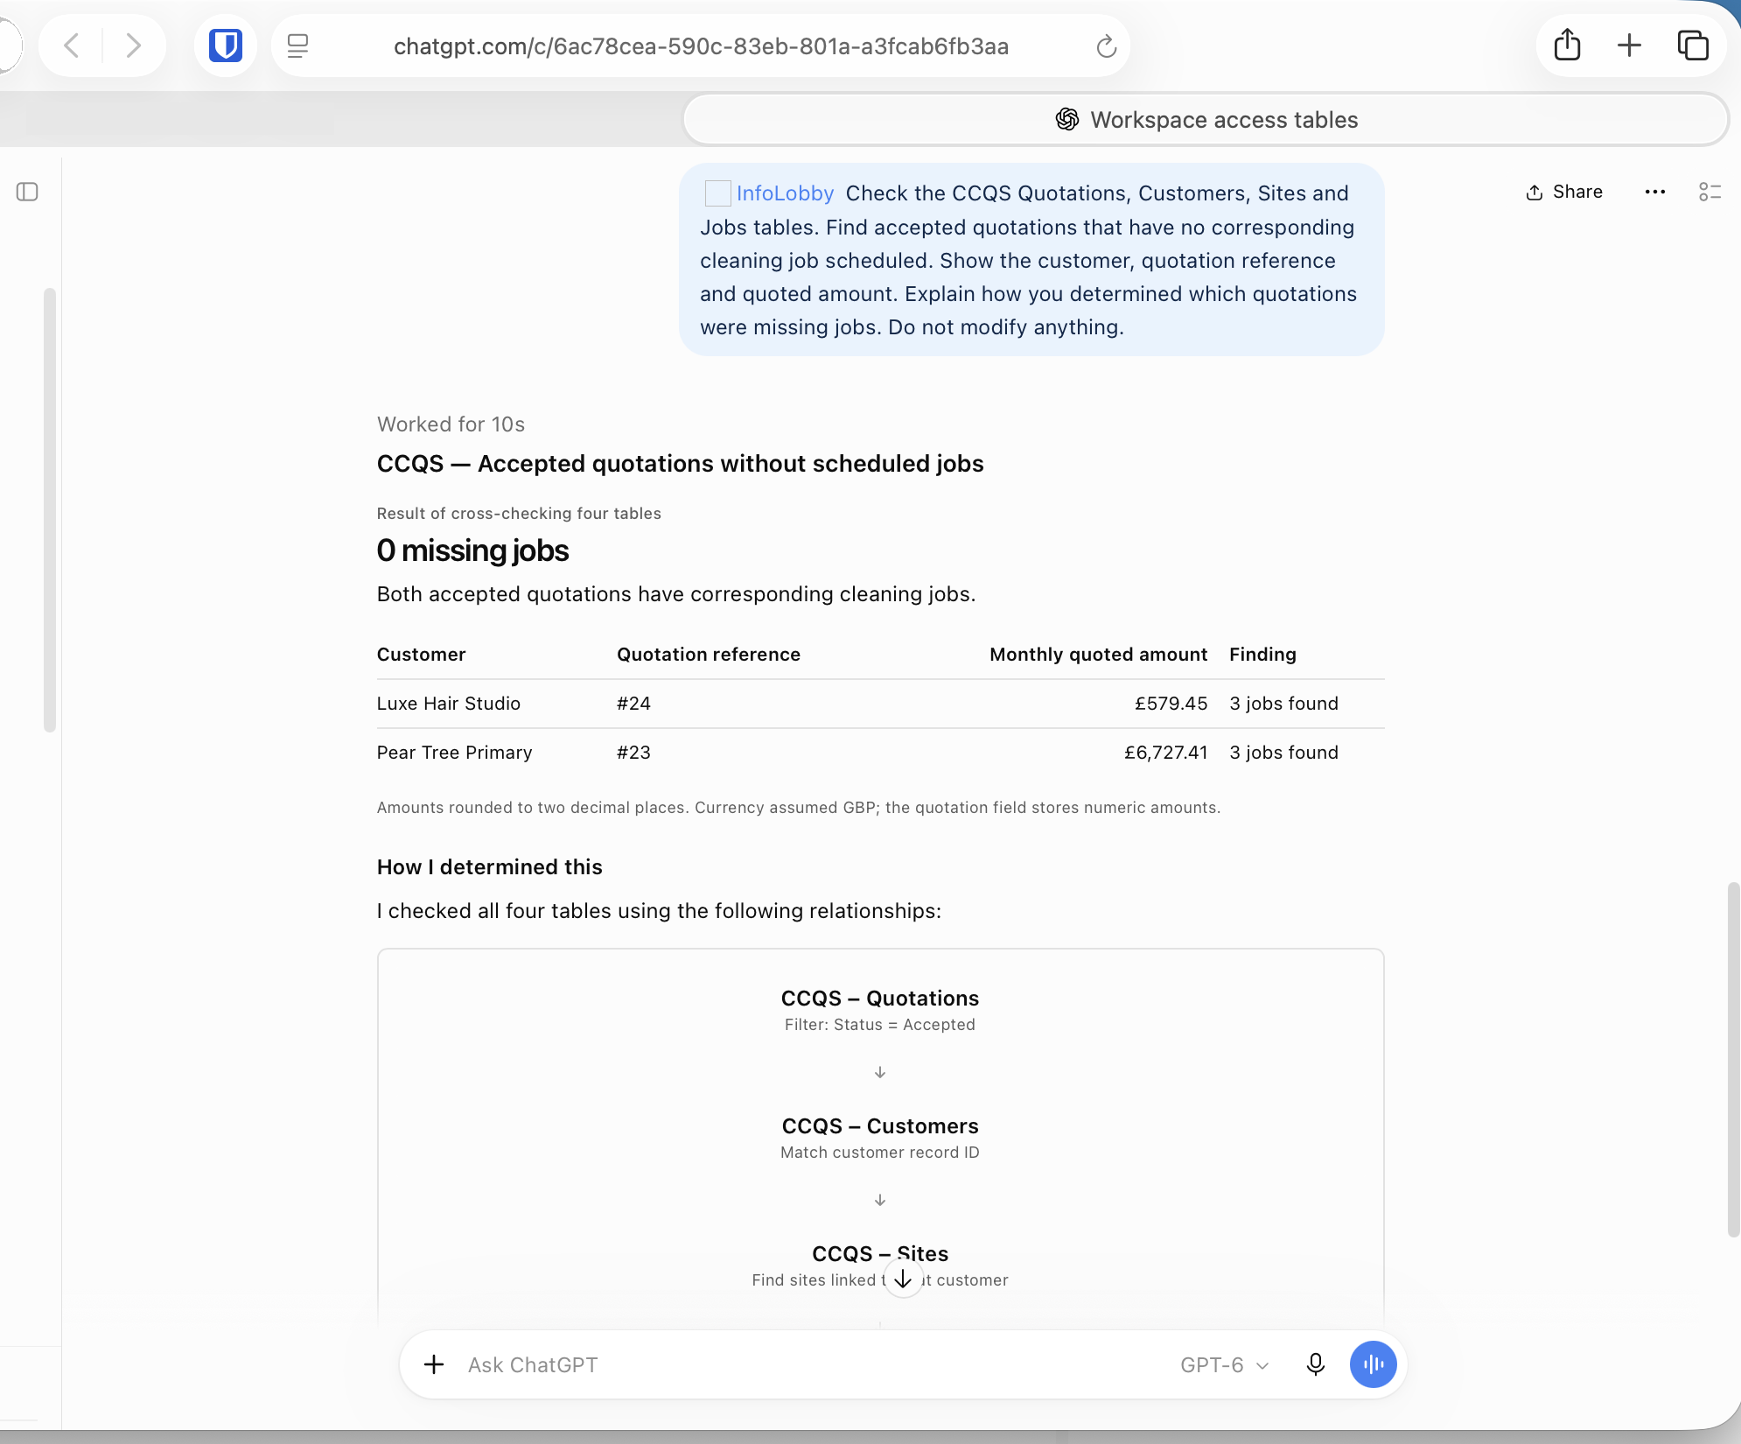Expand the Worked for 10s details
This screenshot has width=1741, height=1444.
point(451,424)
